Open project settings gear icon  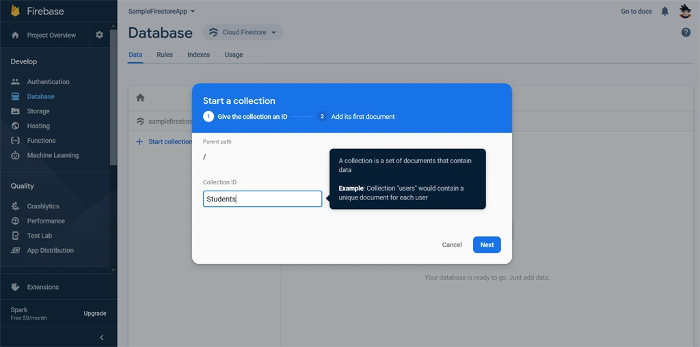pyautogui.click(x=100, y=35)
